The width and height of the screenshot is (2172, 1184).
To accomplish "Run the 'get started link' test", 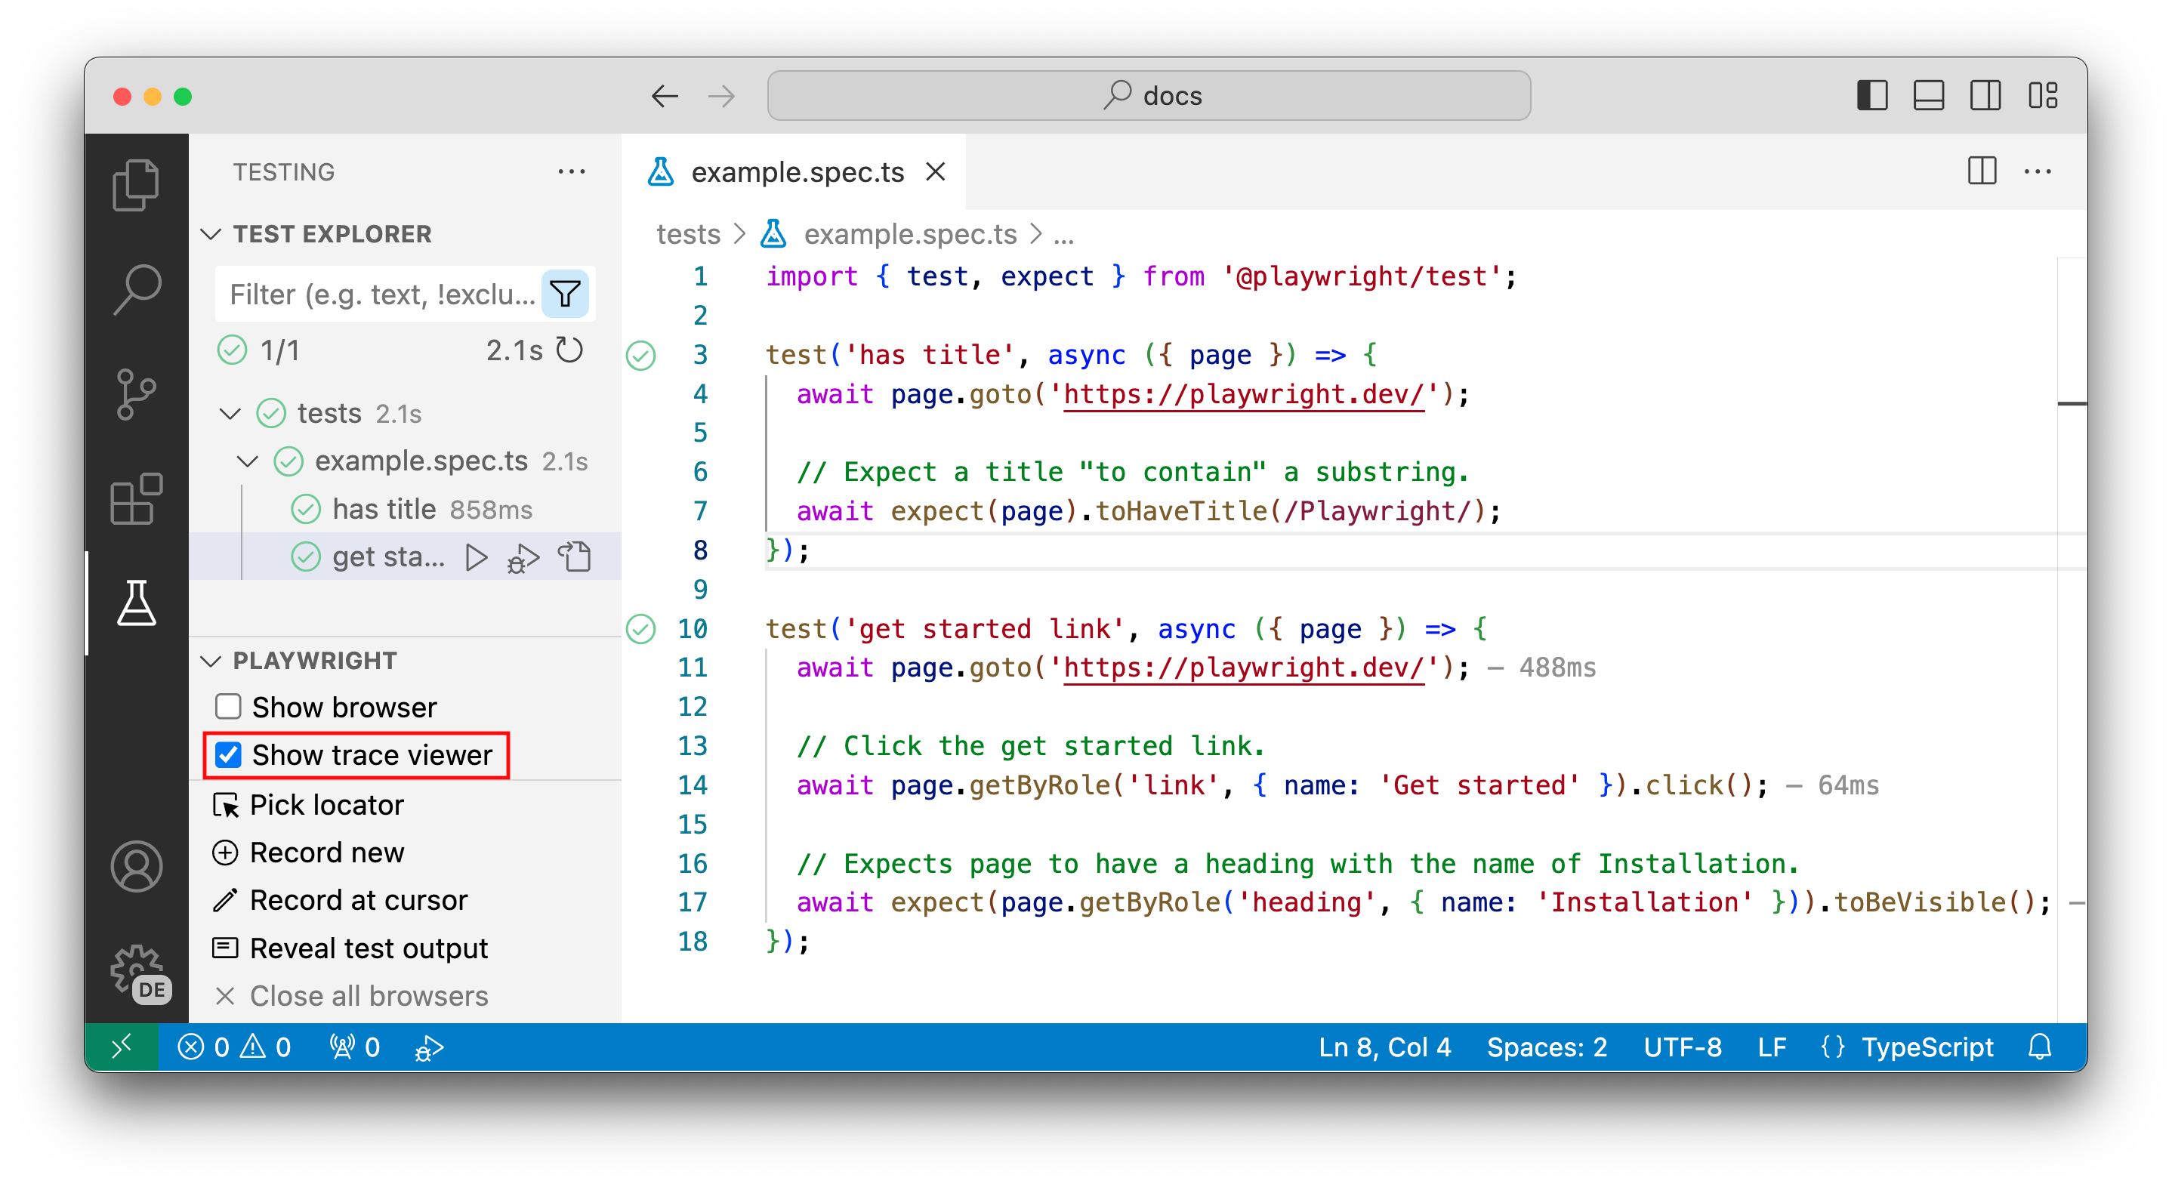I will 477,557.
